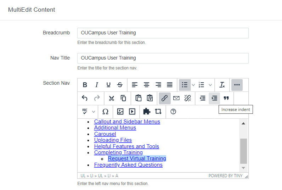Click the editor scrollbar down arrow
This screenshot has width=282, height=190.
click(x=243, y=168)
